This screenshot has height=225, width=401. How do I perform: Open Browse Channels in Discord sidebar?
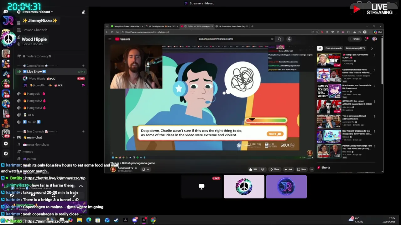pos(35,30)
